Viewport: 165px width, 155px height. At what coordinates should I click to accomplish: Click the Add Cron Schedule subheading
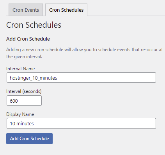28,39
